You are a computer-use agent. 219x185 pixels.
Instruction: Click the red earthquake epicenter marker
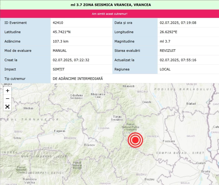pyautogui.click(x=135, y=140)
